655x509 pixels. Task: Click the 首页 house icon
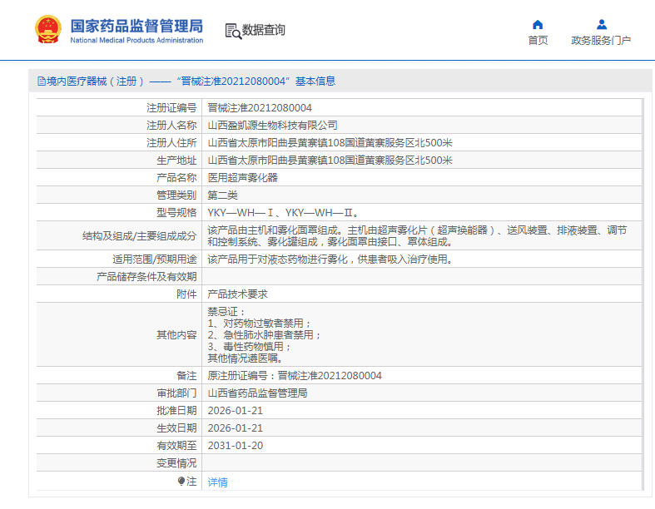click(538, 24)
